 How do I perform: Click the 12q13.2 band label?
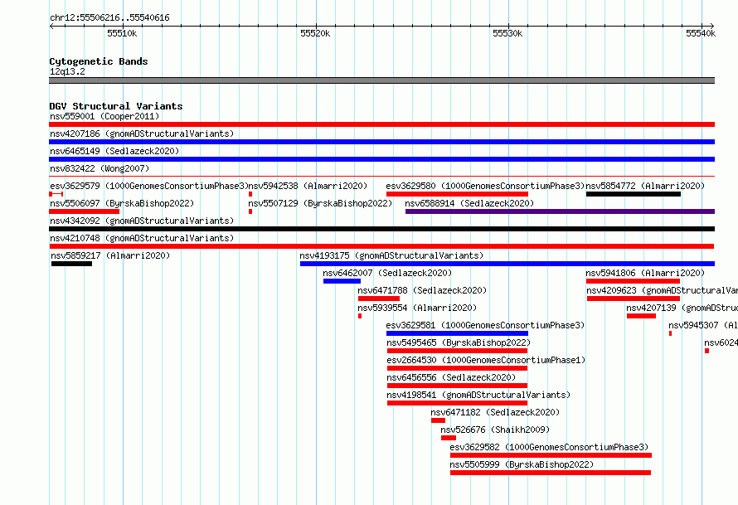[x=67, y=71]
